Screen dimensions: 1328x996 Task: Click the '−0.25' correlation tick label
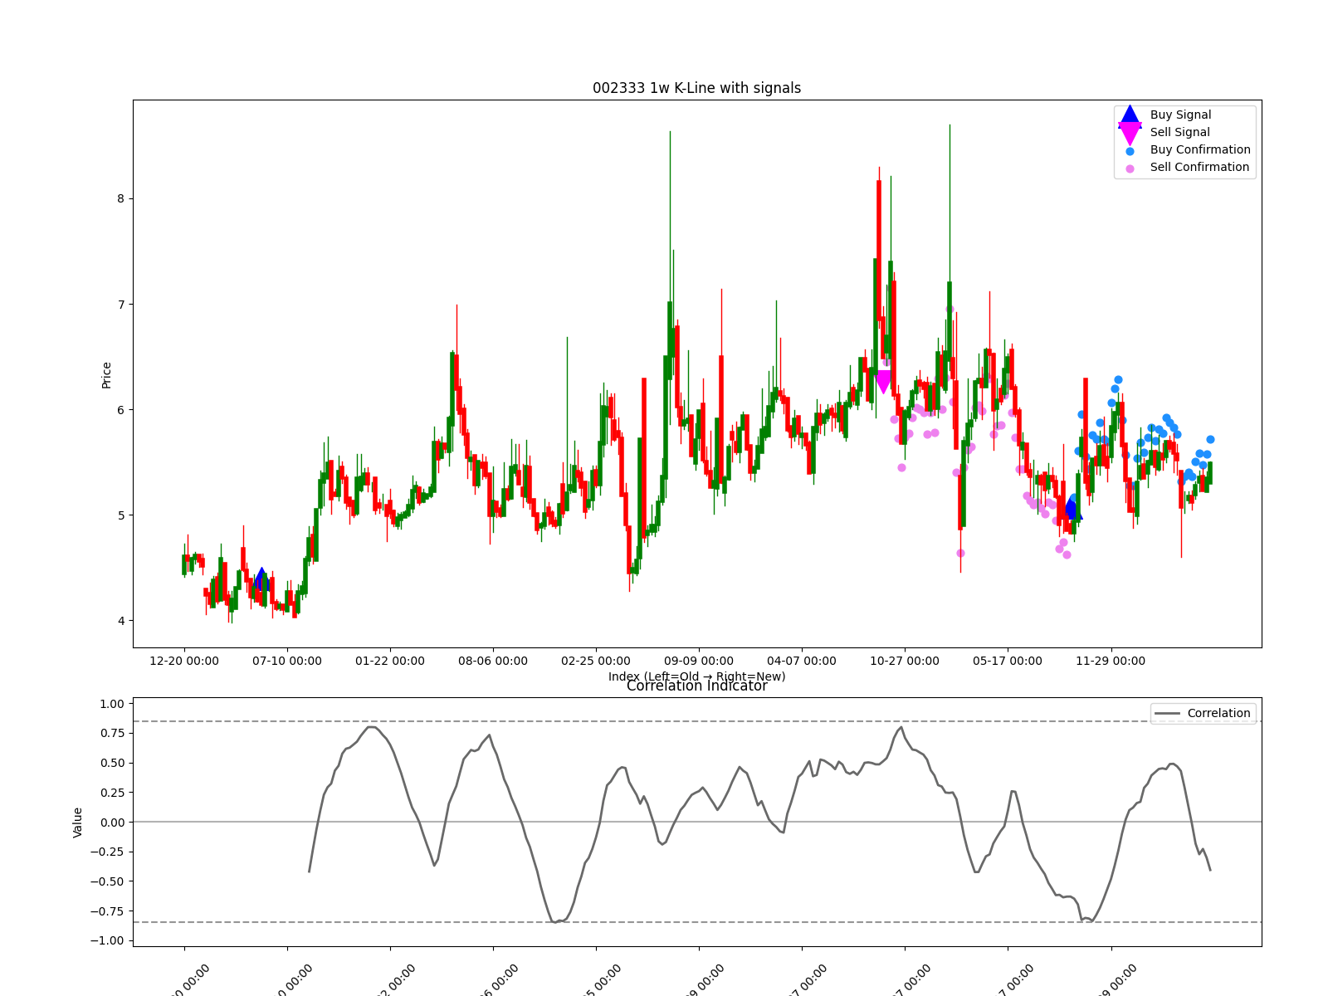[x=107, y=852]
